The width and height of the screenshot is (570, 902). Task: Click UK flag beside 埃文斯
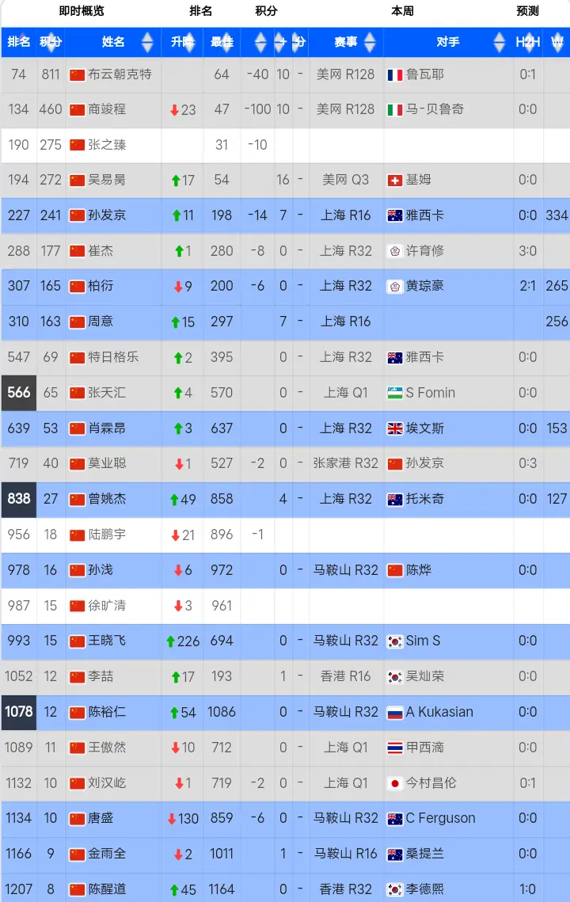[395, 428]
